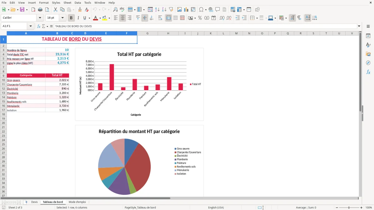Click the formula input line
Viewport: 374px width, 210px height.
tap(205, 26)
